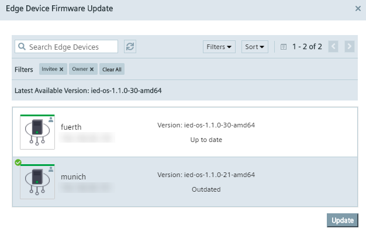
Task: Remove the Invitee filter chip
Action: (61, 70)
